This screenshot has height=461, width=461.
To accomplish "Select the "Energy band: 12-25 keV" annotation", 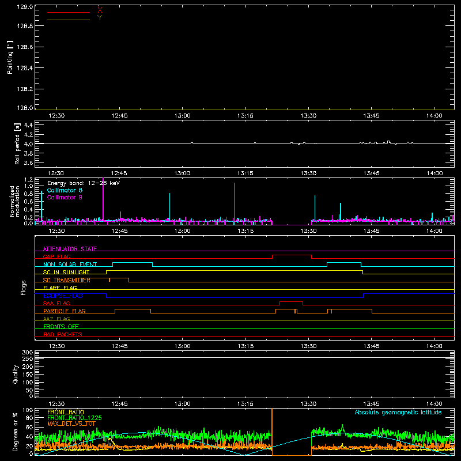I will [84, 183].
